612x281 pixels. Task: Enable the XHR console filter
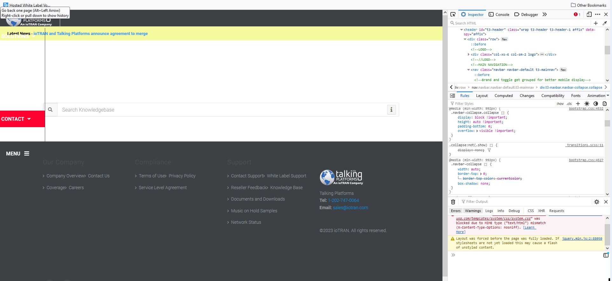pos(541,211)
